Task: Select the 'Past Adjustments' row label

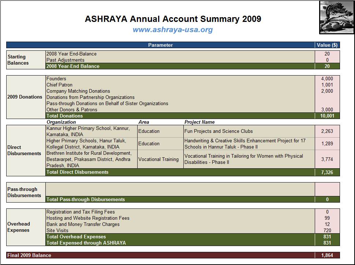Action: click(66, 60)
